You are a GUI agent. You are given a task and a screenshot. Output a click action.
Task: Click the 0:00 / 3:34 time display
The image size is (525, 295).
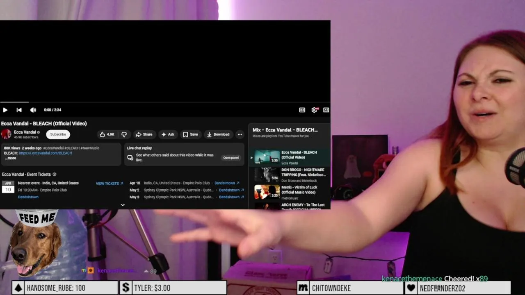(x=52, y=110)
